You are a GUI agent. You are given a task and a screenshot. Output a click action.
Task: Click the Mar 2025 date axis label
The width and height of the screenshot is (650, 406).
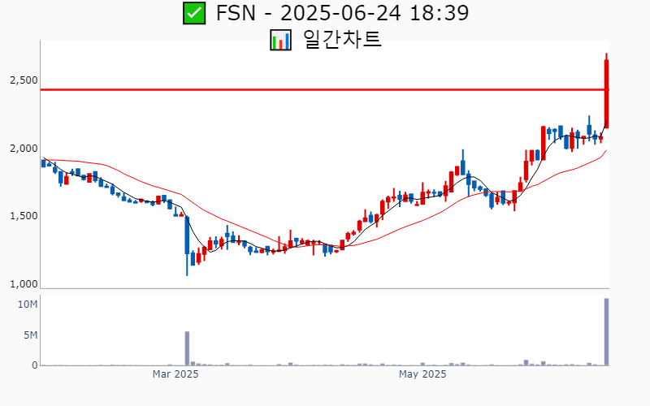tap(175, 374)
